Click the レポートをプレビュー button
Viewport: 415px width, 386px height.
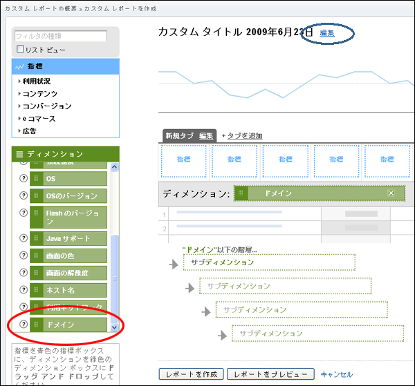point(270,374)
